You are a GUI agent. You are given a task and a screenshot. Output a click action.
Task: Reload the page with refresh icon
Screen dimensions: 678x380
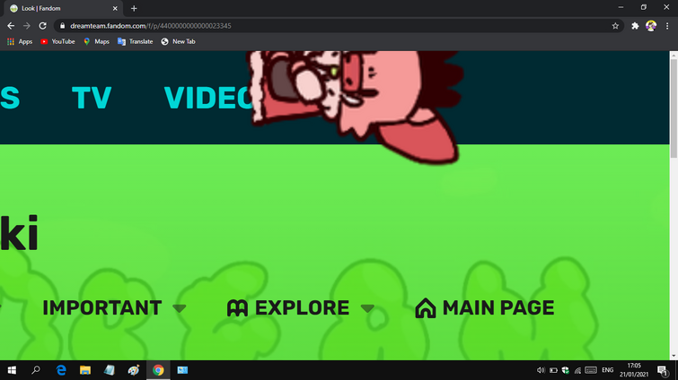42,26
